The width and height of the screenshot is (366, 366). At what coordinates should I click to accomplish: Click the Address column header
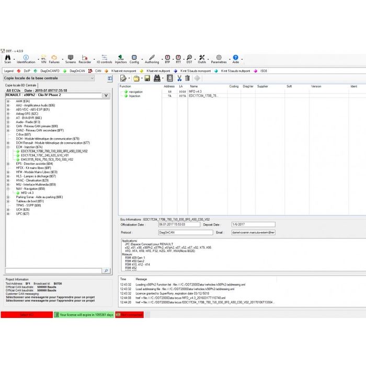tap(169, 86)
